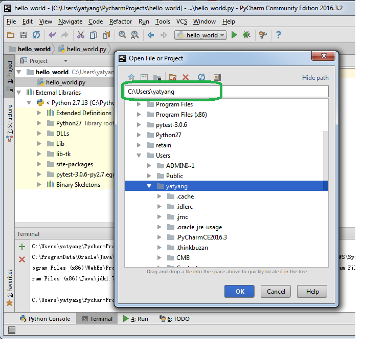Click the Synchronize icon in main toolbar
Image resolution: width=386 pixels, height=350 pixels.
coord(36,35)
